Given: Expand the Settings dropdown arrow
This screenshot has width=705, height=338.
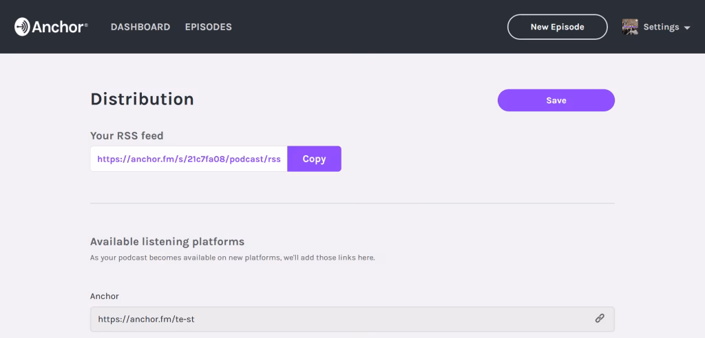Looking at the screenshot, I should coord(686,28).
